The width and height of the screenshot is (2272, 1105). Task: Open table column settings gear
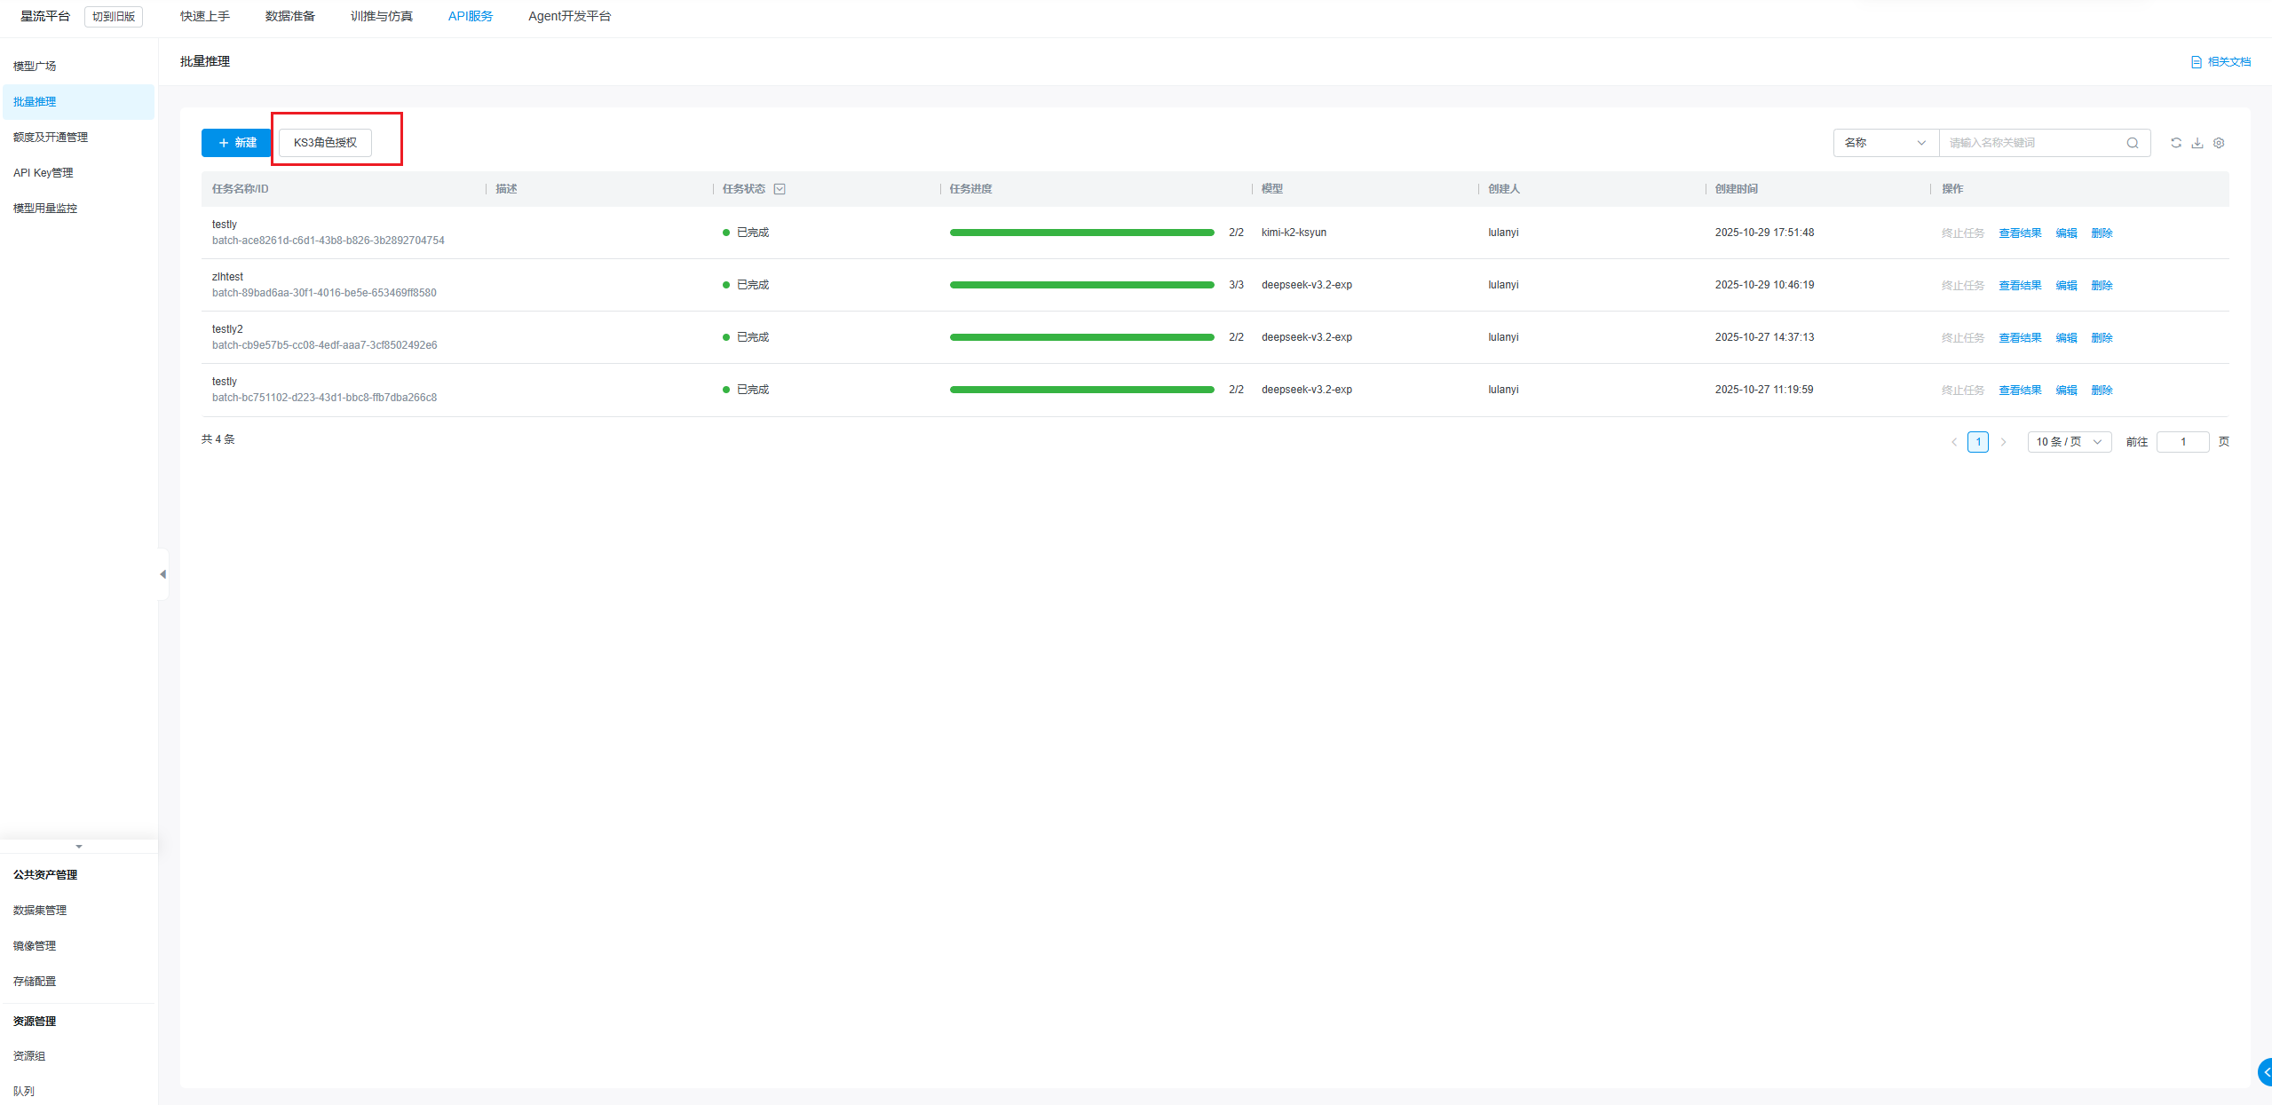click(2219, 143)
